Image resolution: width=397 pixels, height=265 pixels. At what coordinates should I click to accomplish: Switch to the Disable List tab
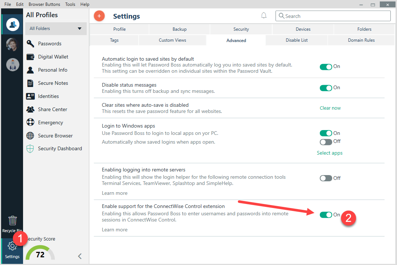click(x=297, y=40)
